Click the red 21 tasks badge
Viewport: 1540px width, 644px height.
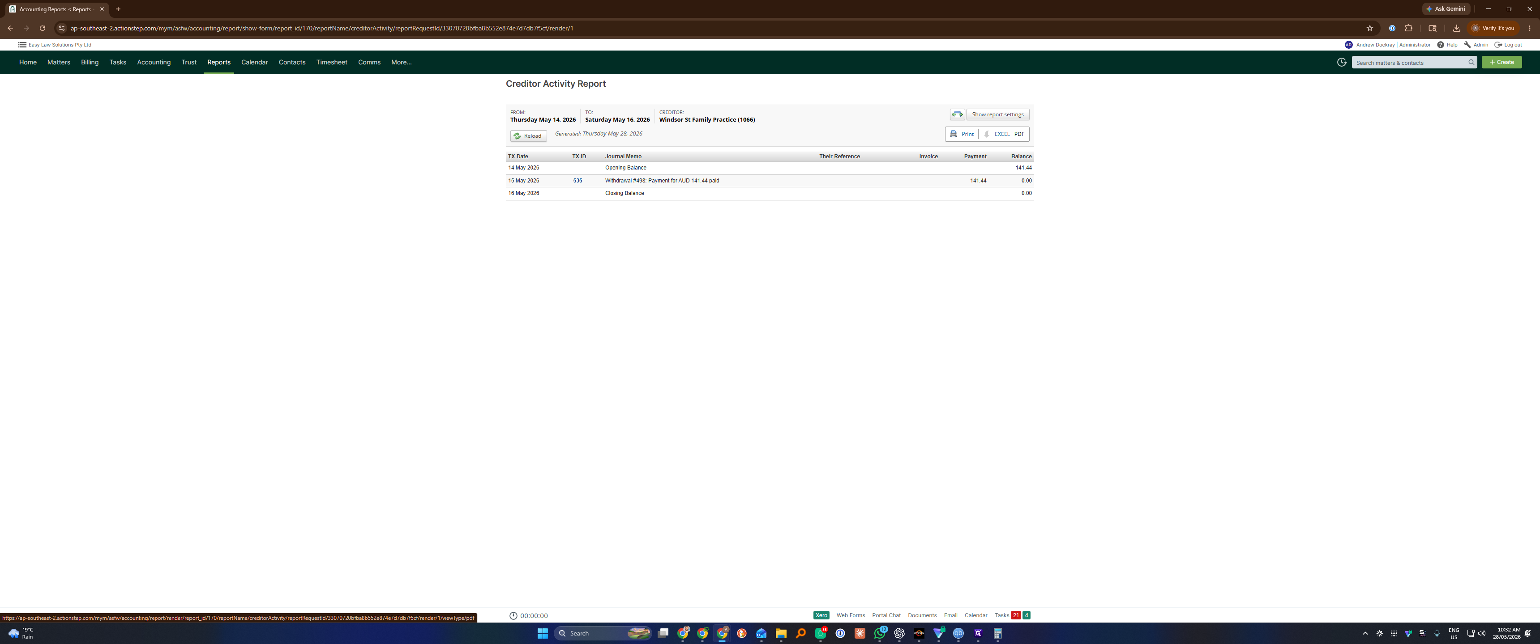tap(1016, 615)
